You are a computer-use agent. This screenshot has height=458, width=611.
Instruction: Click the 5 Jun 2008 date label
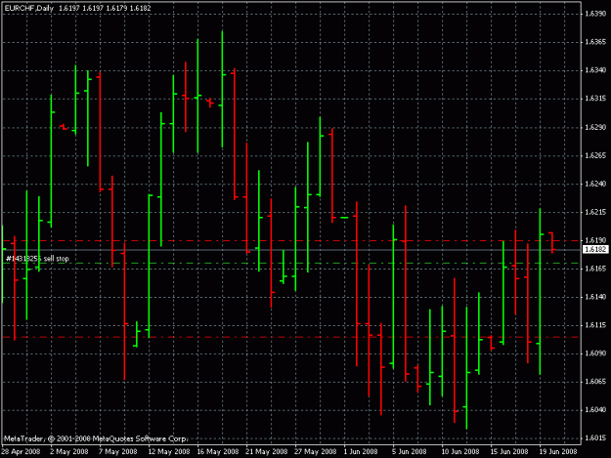coord(410,452)
